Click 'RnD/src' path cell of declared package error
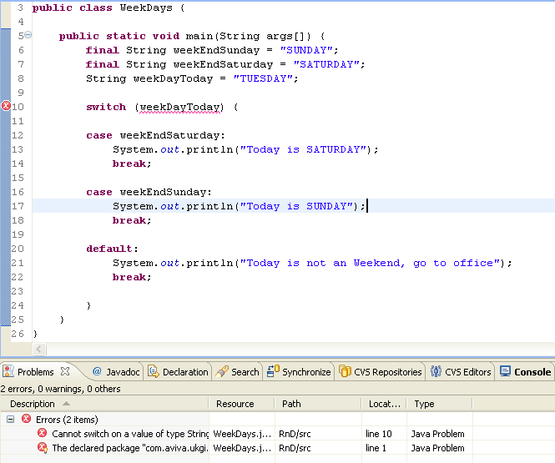This screenshot has height=463, width=555. click(295, 448)
